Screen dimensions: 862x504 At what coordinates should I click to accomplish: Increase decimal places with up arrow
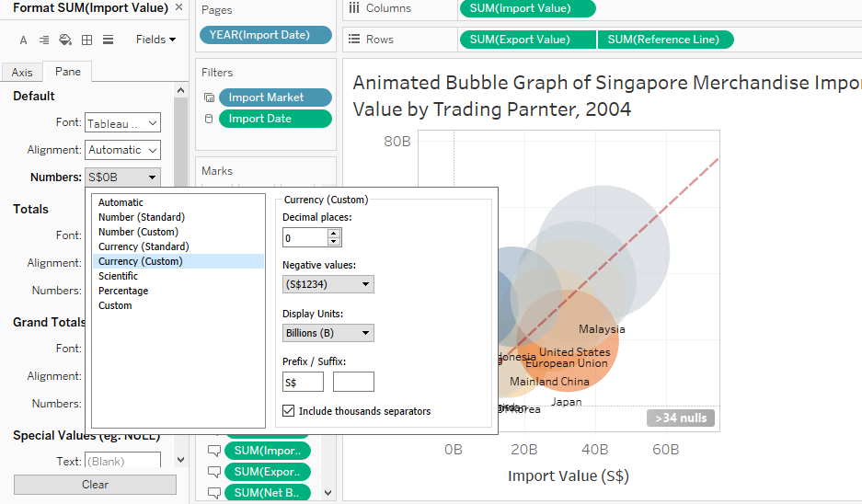[x=334, y=234]
